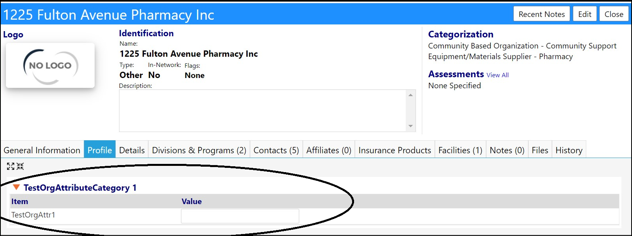Image resolution: width=632 pixels, height=236 pixels.
Task: Click the NO LOGO placeholder image
Action: tap(50, 65)
